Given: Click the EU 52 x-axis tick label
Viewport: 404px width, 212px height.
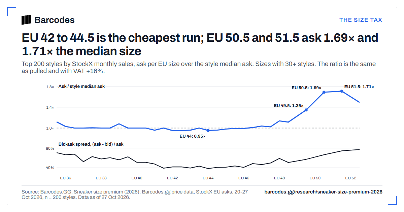Looking at the screenshot, I should pyautogui.click(x=351, y=178).
